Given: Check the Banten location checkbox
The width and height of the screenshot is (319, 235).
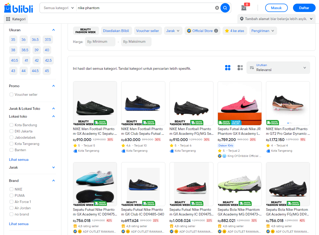Looking at the screenshot, I should click(x=11, y=150).
